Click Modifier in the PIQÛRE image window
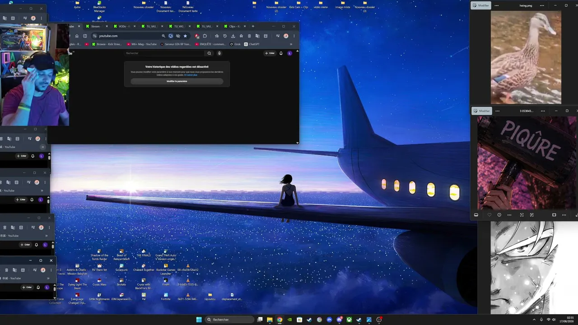The image size is (578, 325). [482, 111]
